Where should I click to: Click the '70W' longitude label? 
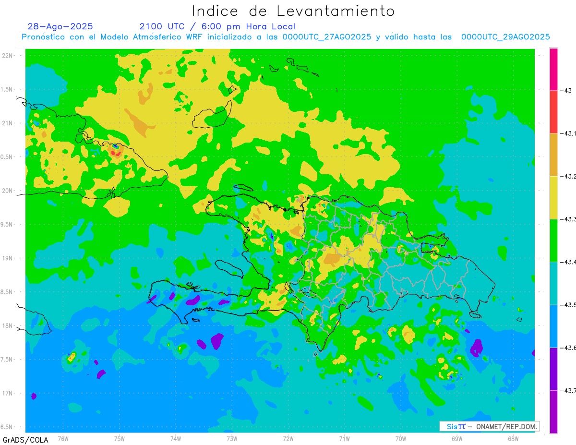point(401,438)
